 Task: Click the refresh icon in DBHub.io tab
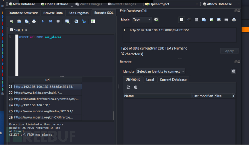(x=128, y=87)
